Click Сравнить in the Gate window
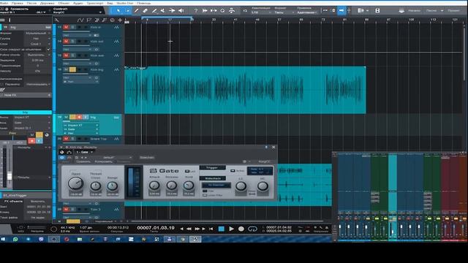The height and width of the screenshot is (263, 468). 83,161
